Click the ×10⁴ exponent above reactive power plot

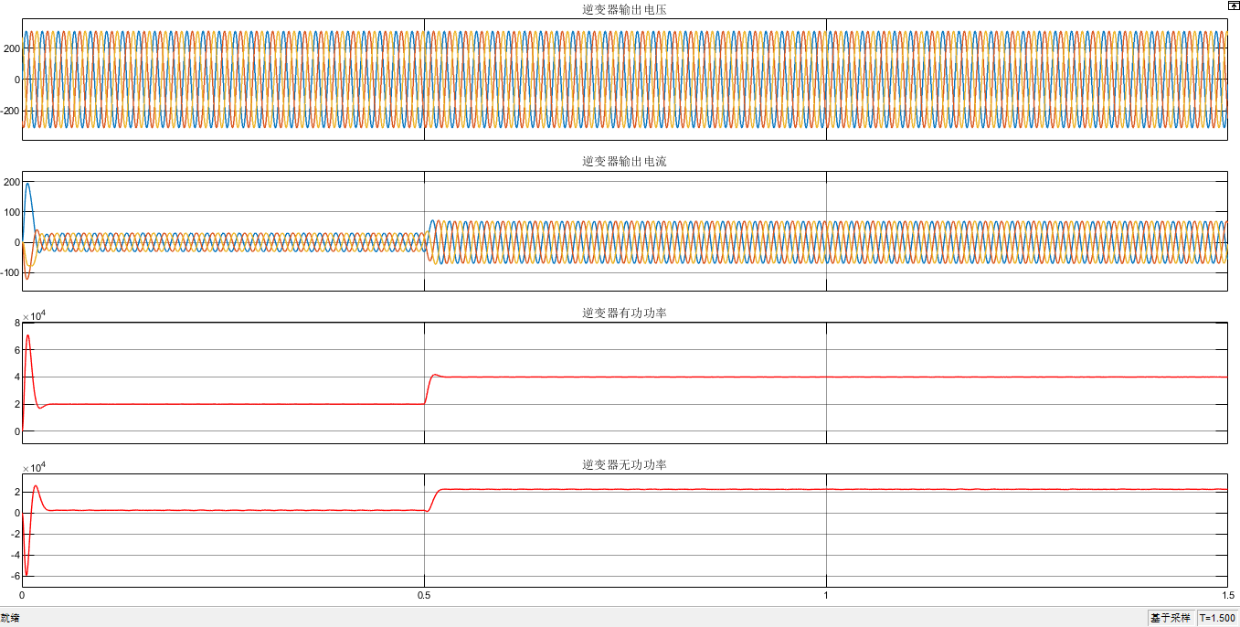(x=34, y=468)
